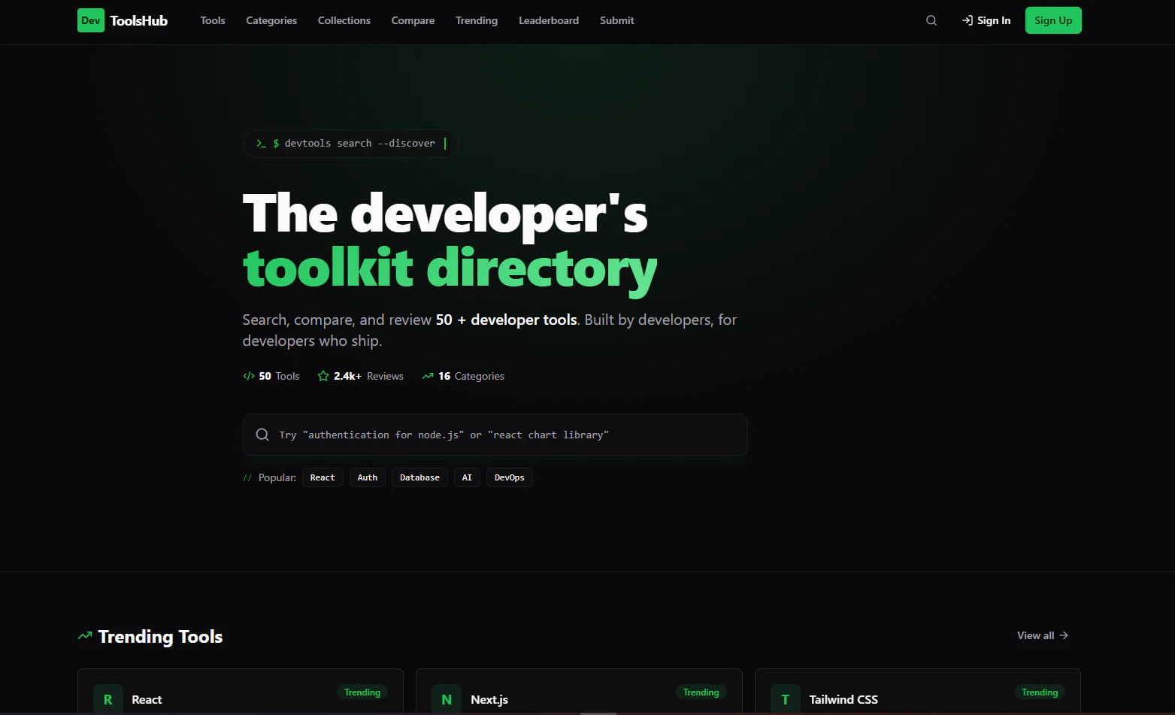Select the Compare nav item

tap(413, 20)
